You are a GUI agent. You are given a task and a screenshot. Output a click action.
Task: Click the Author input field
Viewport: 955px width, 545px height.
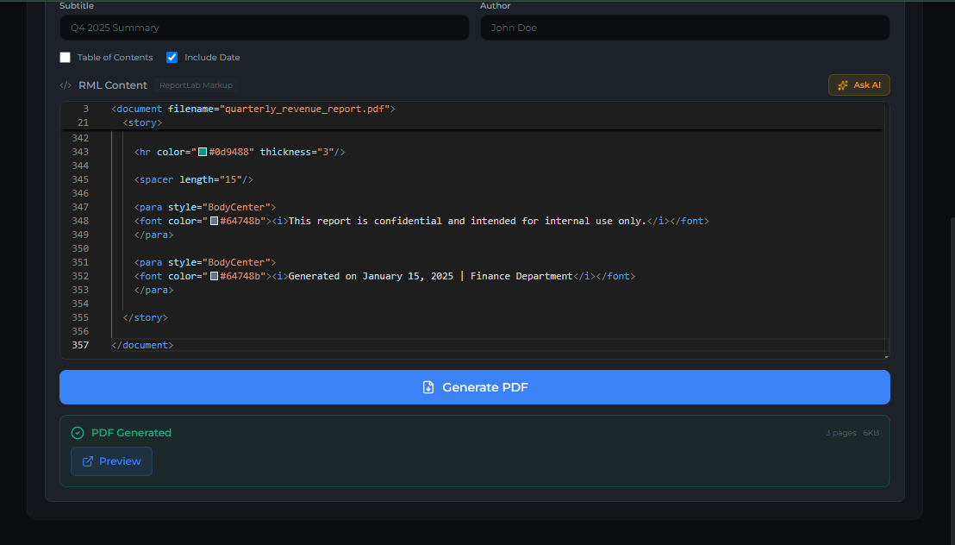(684, 28)
